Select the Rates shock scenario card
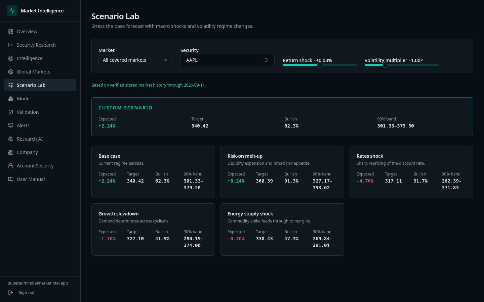 tap(411, 172)
